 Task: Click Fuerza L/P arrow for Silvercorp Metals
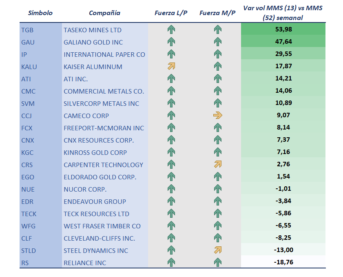pos(171,103)
